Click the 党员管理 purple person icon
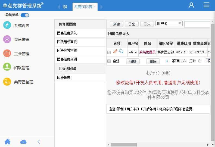215x147 pixels. tap(7, 39)
